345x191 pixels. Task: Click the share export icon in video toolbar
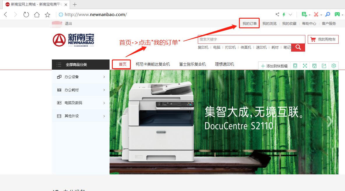click(x=324, y=66)
